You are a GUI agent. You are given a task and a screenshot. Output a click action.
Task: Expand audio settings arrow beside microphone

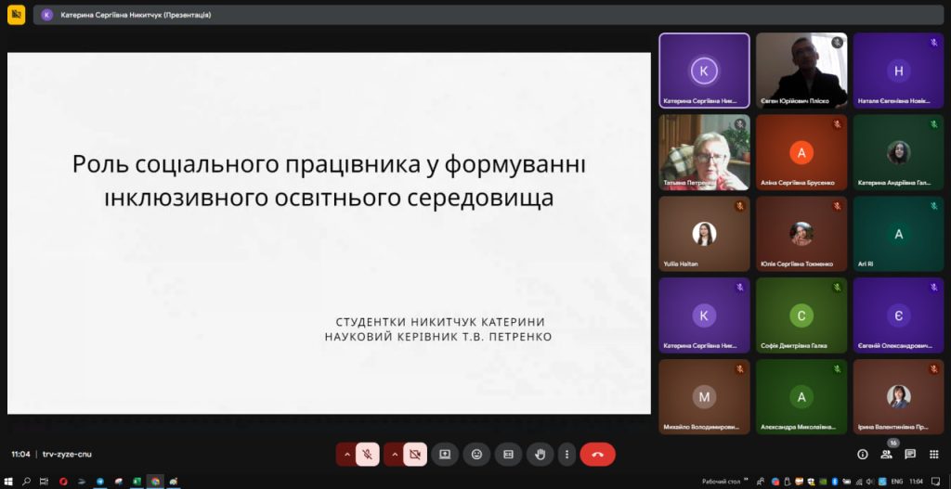tap(346, 455)
